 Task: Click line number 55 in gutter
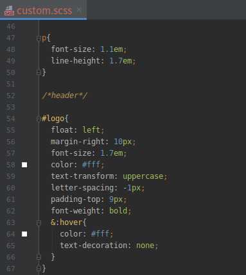(x=10, y=130)
